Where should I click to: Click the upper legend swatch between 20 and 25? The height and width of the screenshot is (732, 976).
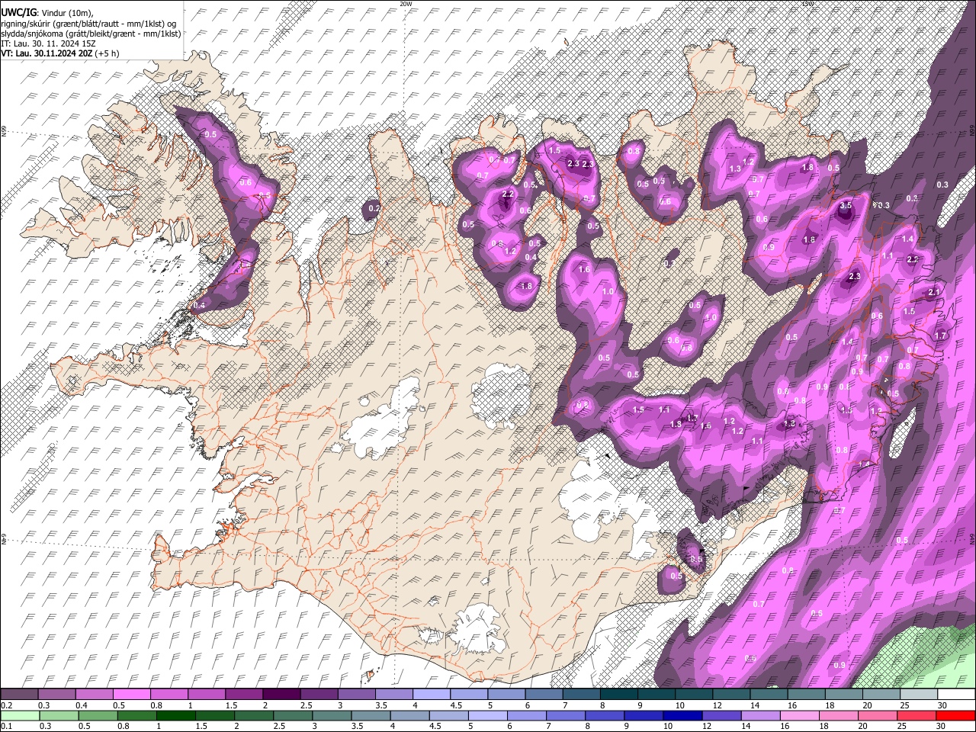tap(881, 695)
